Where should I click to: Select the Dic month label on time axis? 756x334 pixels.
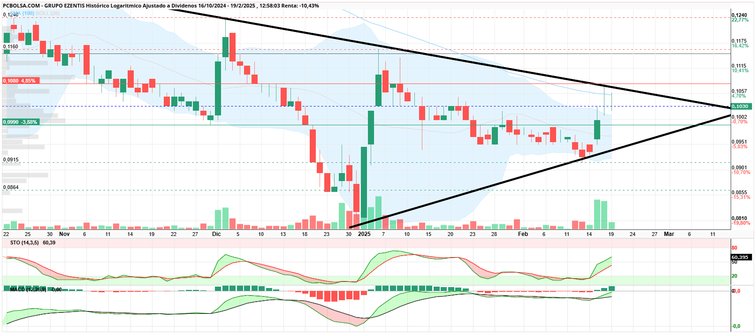click(x=216, y=234)
